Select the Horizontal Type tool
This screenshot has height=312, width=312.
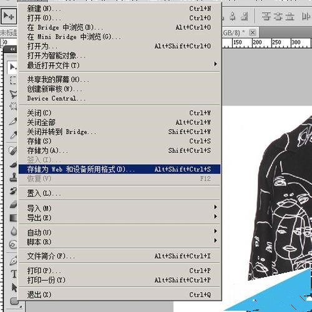coord(14,274)
